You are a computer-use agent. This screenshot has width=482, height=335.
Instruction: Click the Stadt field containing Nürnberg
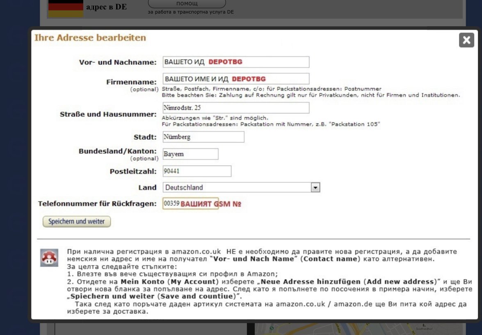(203, 137)
